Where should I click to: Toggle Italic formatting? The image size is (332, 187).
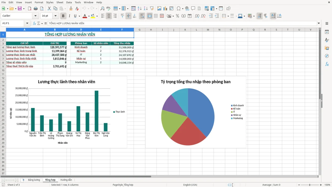click(69, 16)
